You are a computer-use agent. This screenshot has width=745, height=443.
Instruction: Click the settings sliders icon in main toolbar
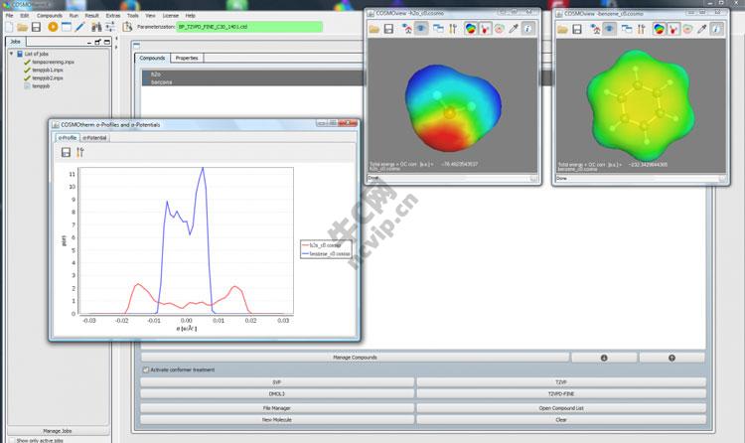click(109, 27)
